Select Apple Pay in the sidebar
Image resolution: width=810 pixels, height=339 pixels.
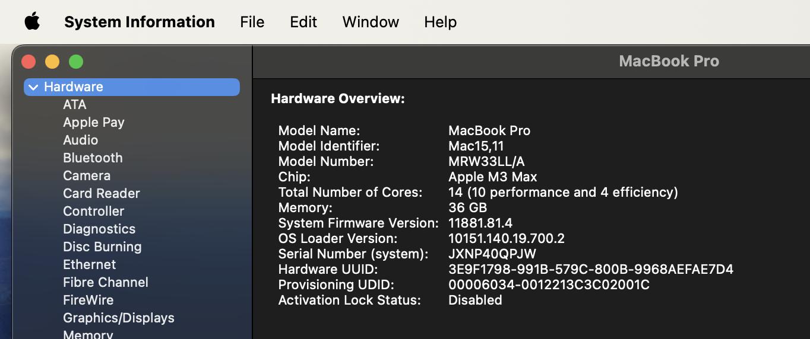(x=94, y=122)
